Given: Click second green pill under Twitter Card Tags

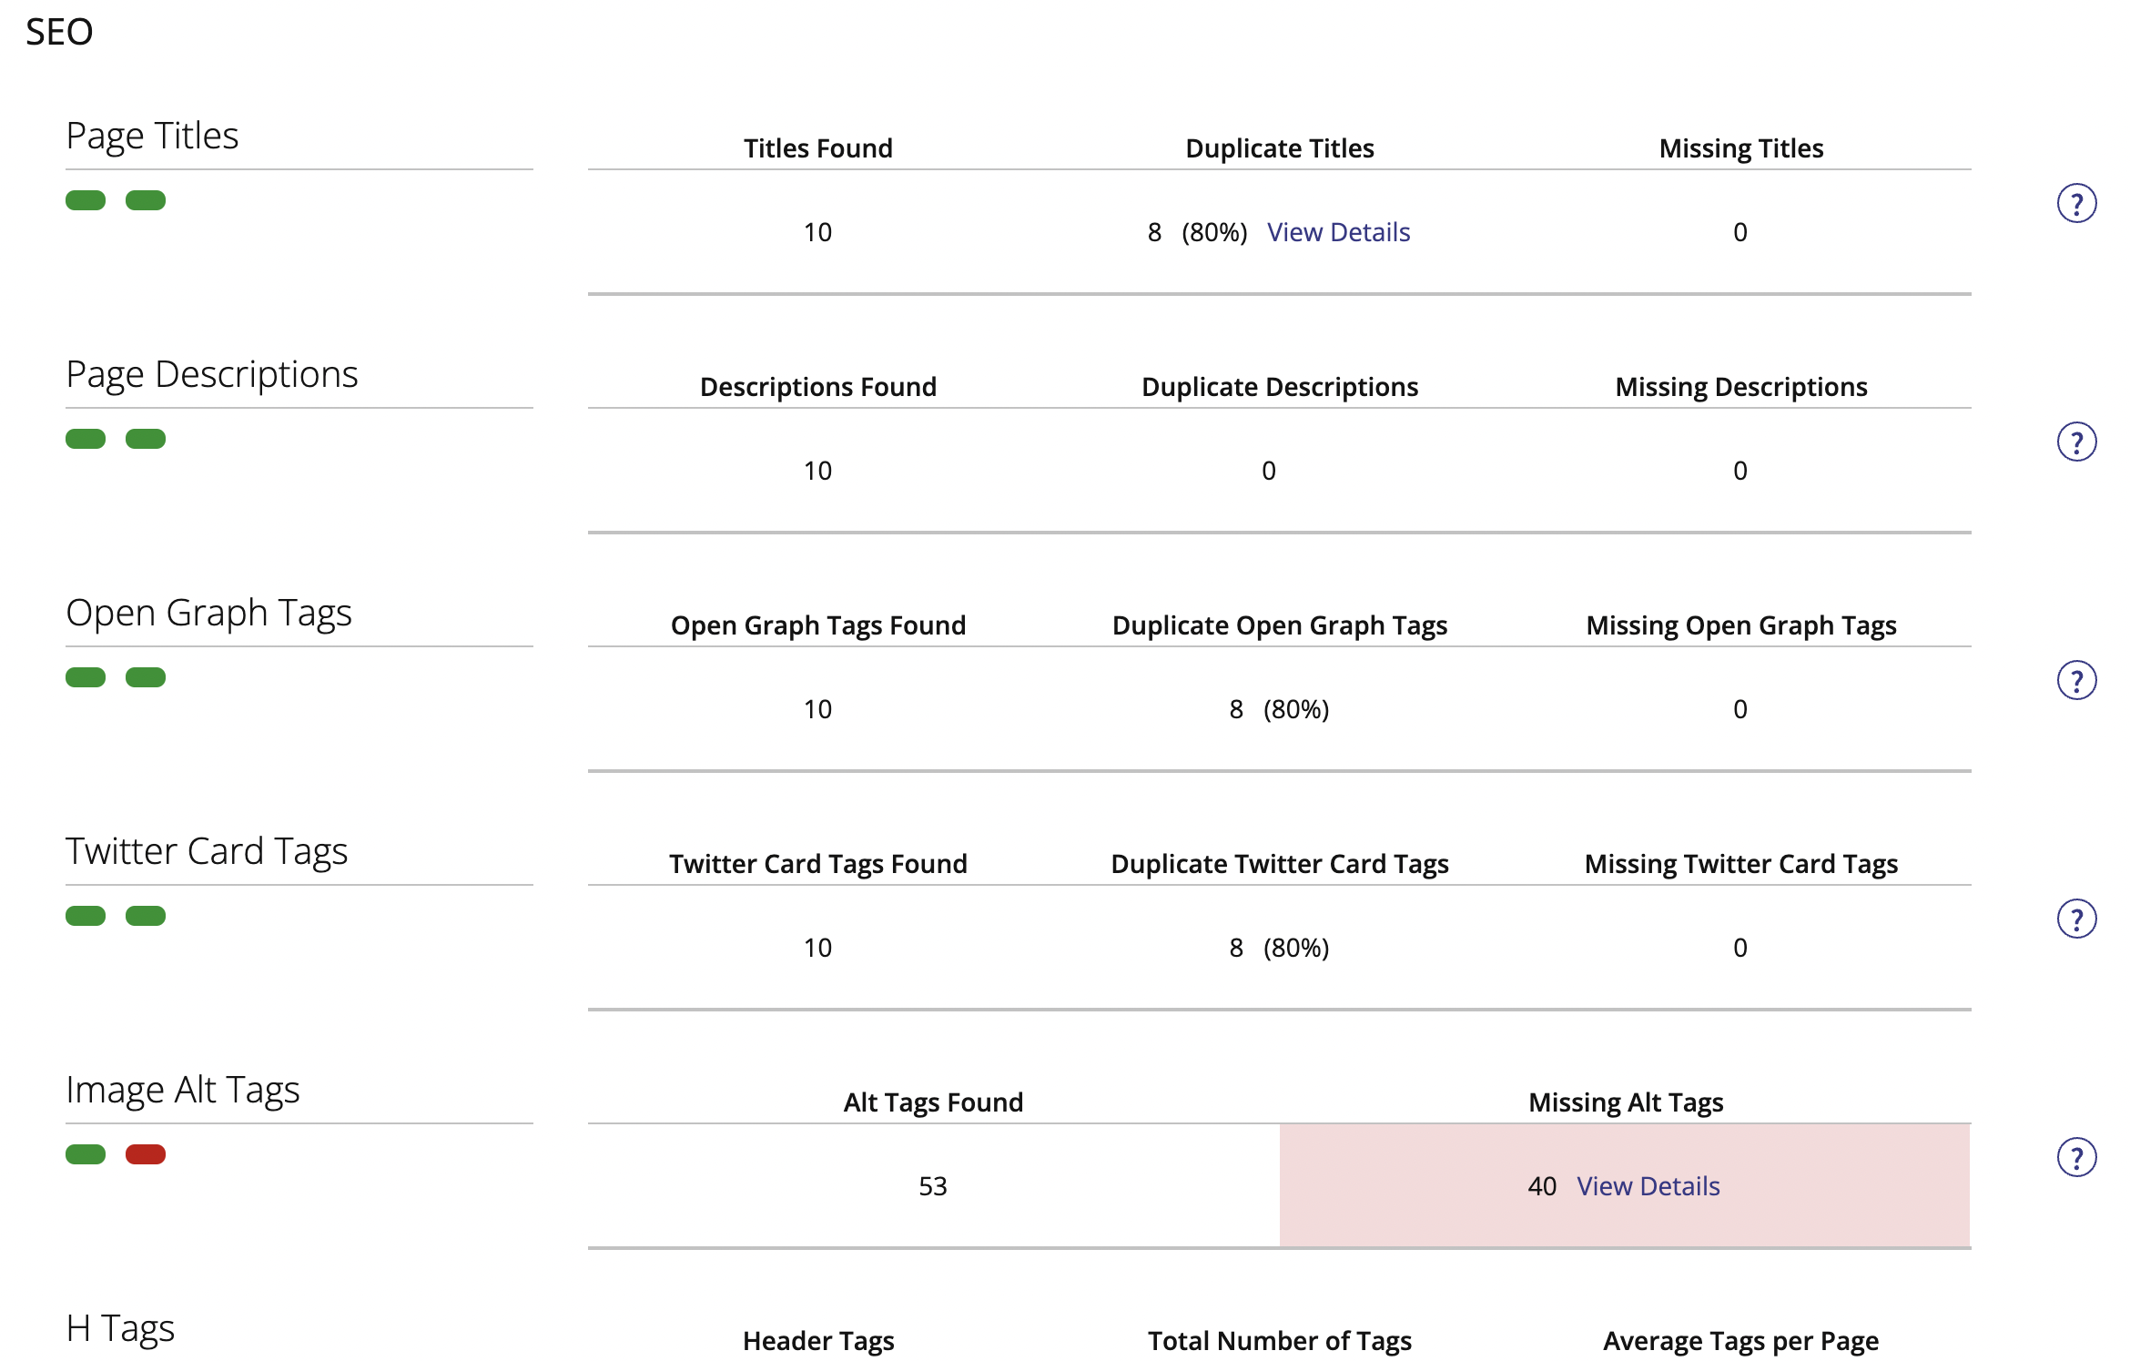Looking at the screenshot, I should click(146, 916).
